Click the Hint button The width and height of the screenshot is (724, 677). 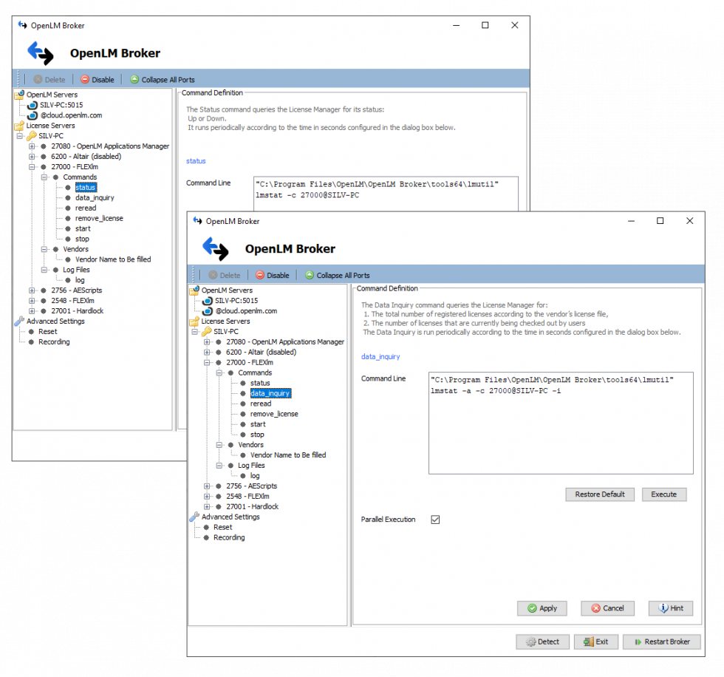[x=670, y=608]
